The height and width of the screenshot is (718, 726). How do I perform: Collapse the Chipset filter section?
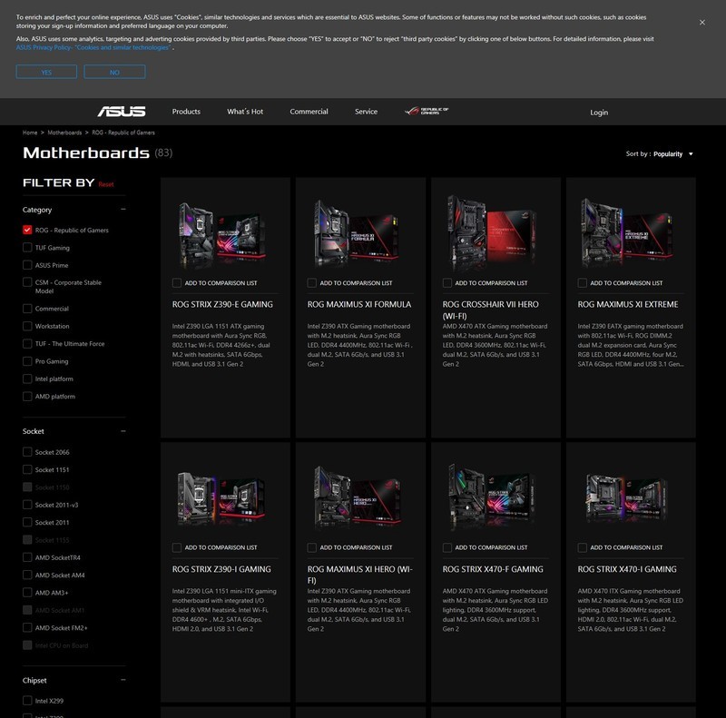click(123, 680)
